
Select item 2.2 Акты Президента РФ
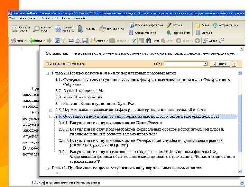pos(80,91)
